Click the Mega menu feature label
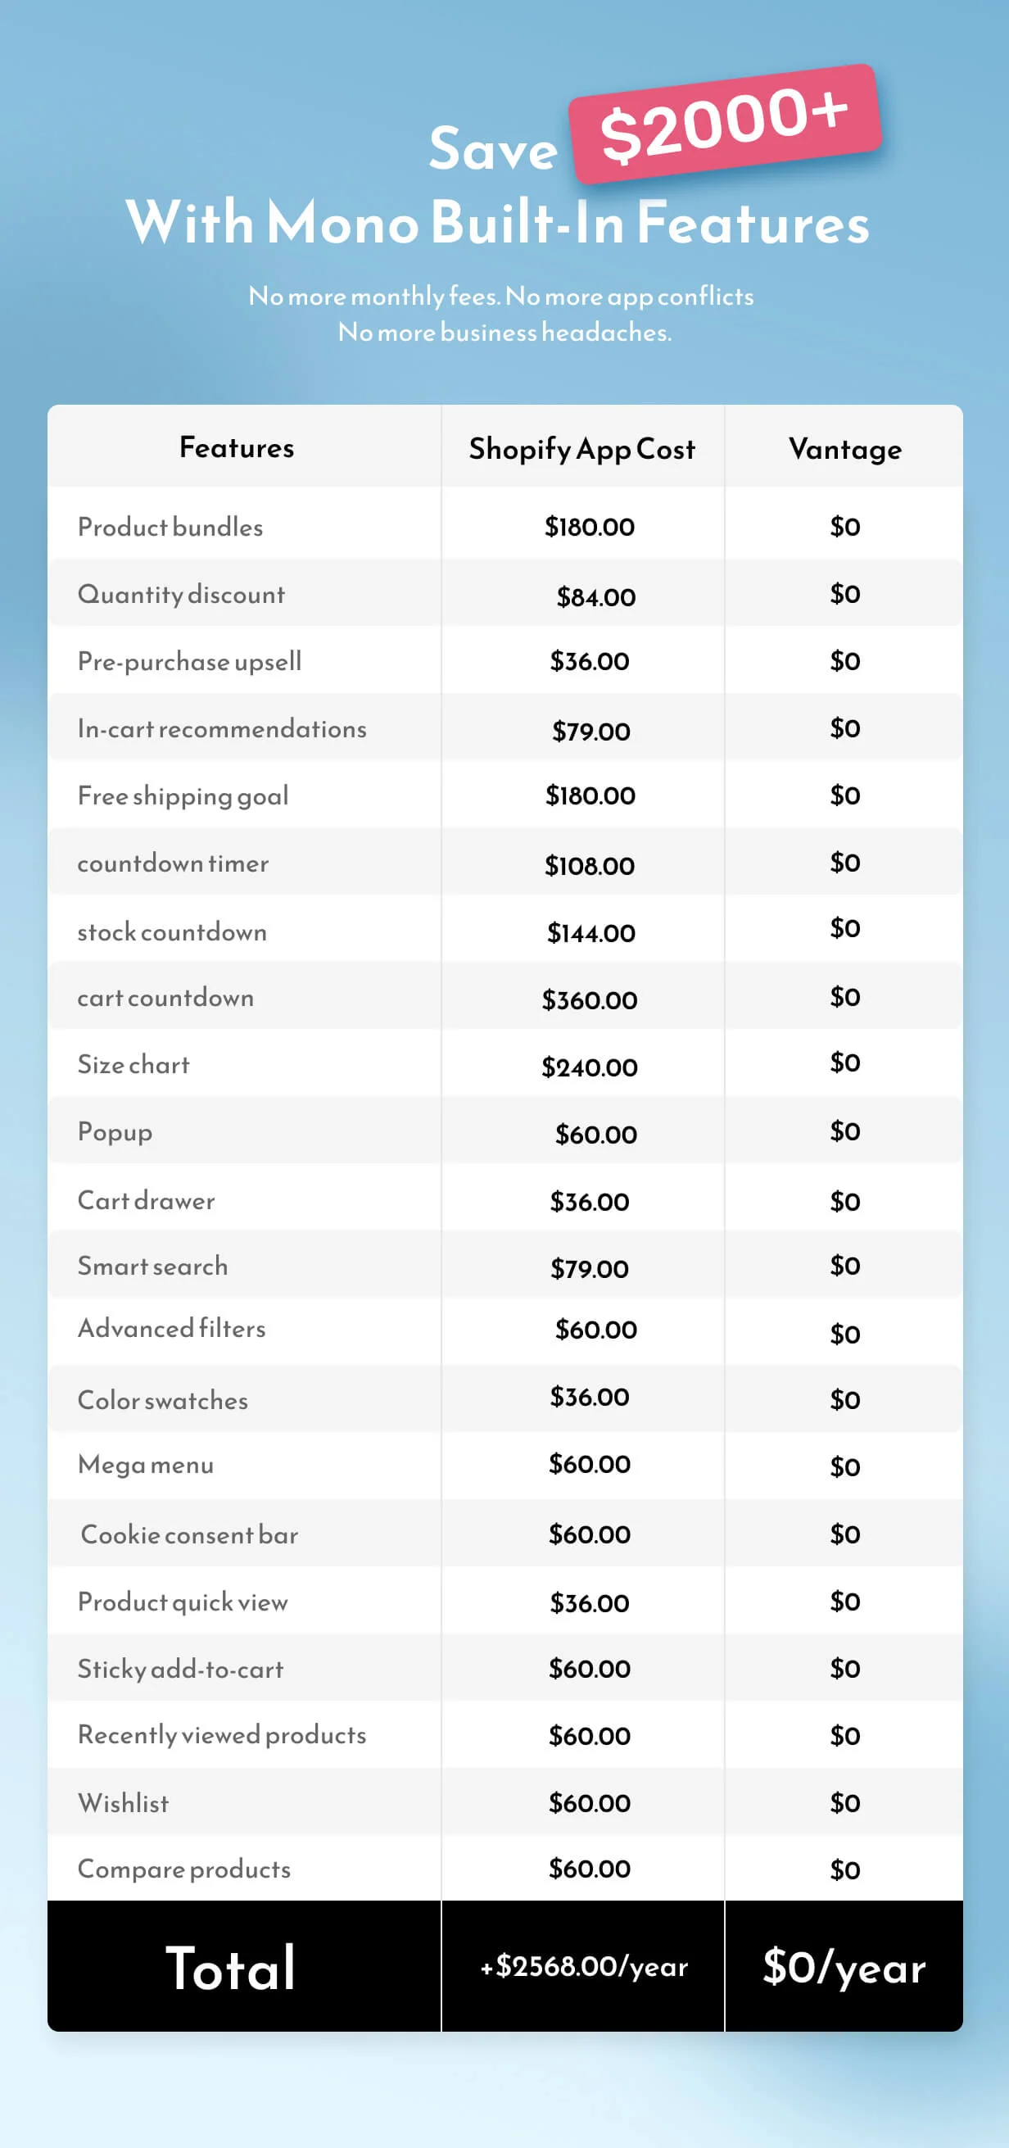The image size is (1009, 2148). click(x=146, y=1465)
